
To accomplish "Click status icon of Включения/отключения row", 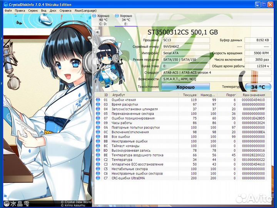I will (x=98, y=132).
